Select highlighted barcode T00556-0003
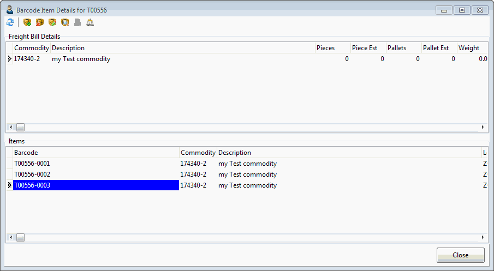The width and height of the screenshot is (494, 271). [x=96, y=185]
